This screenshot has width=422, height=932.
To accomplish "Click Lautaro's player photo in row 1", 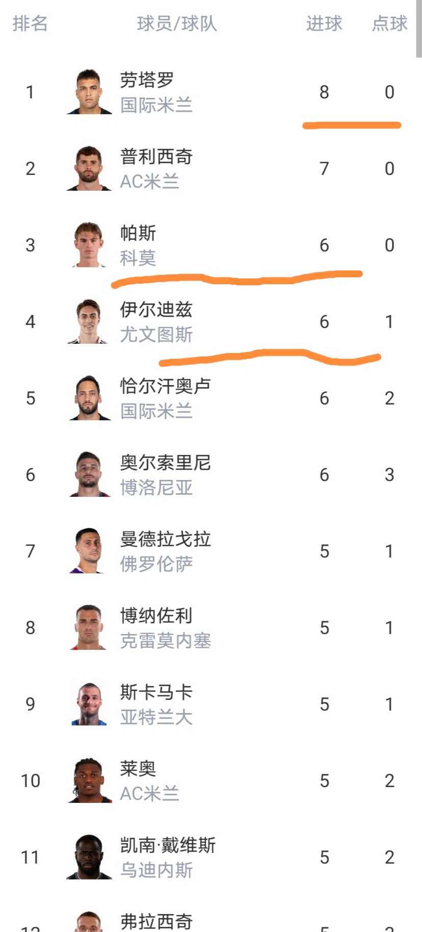I will tap(89, 92).
